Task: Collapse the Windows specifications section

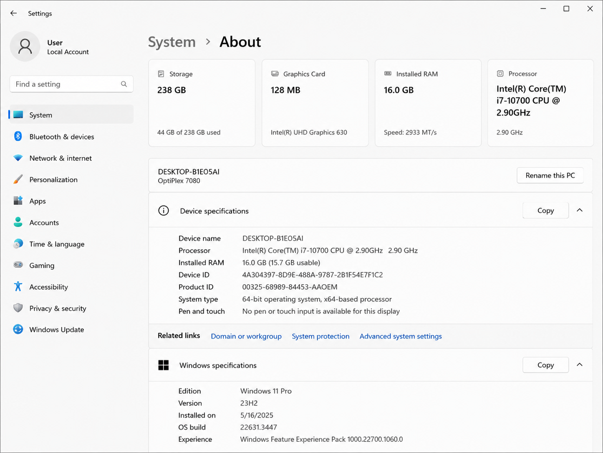Action: click(580, 365)
